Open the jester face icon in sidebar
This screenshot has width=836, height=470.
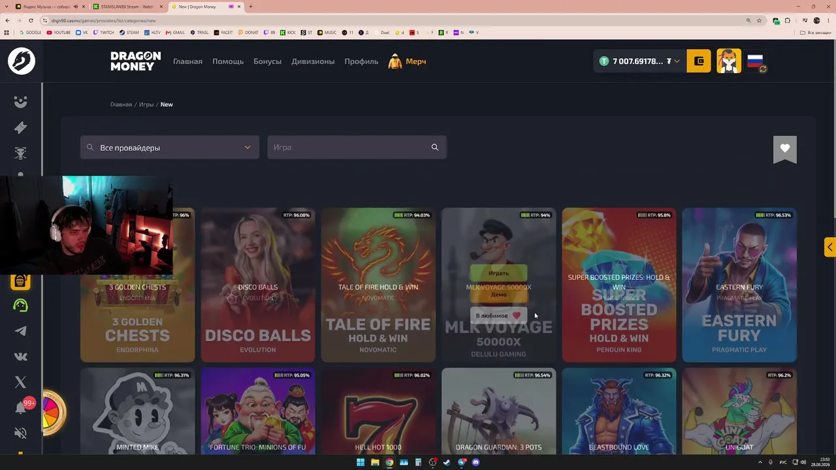(21, 102)
